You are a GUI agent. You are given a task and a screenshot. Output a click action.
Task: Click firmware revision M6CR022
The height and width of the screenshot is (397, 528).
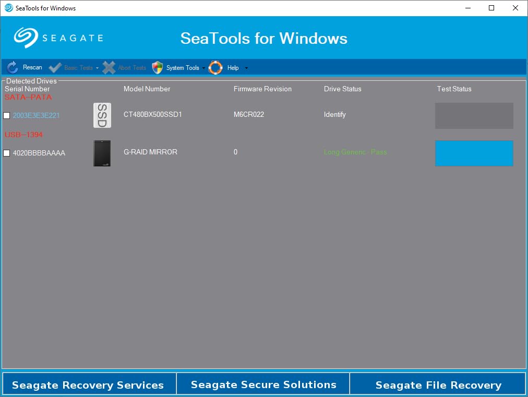249,114
